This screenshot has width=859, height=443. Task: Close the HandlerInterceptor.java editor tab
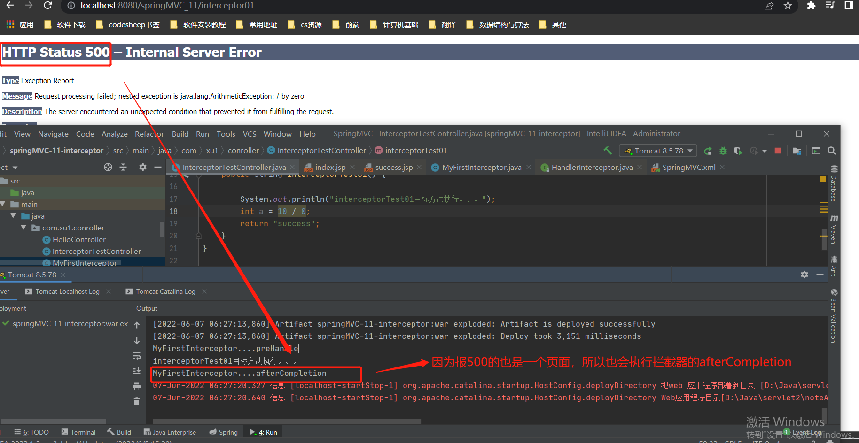(x=640, y=167)
